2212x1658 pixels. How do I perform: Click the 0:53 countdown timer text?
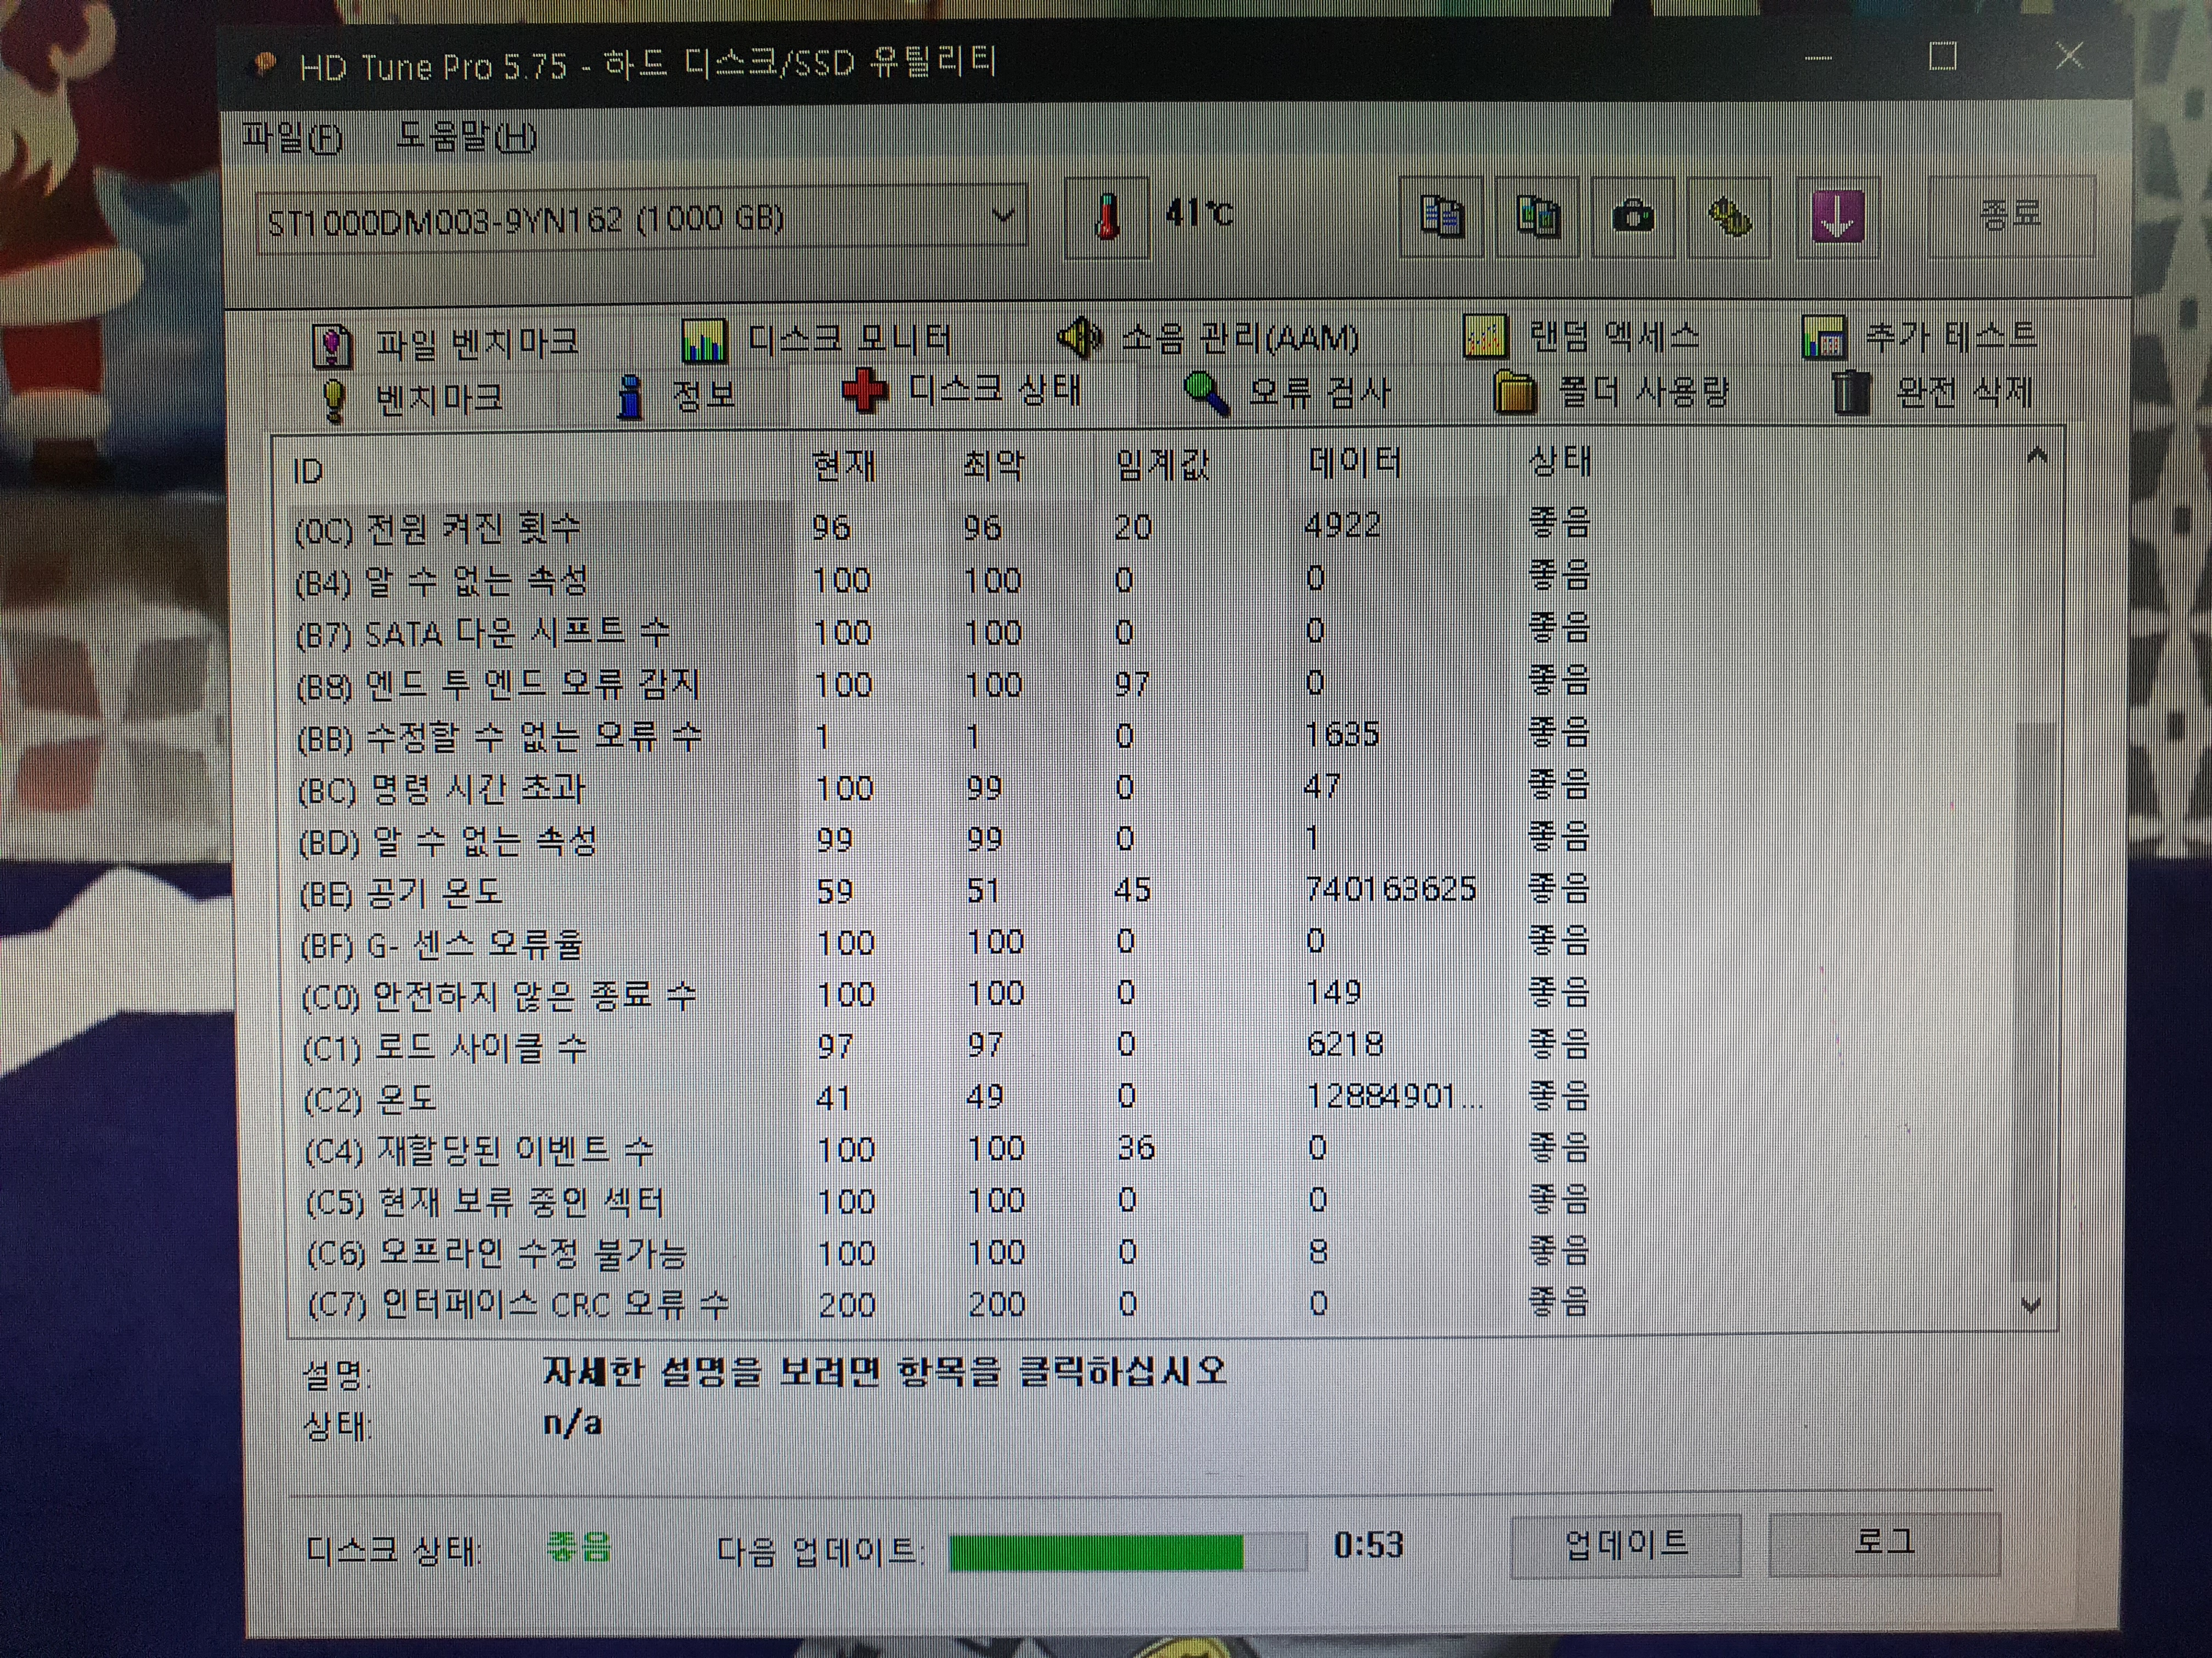coord(1368,1546)
